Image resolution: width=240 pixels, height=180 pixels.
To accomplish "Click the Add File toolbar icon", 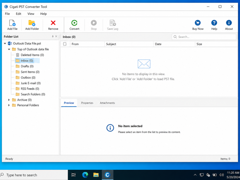I will (x=12, y=23).
